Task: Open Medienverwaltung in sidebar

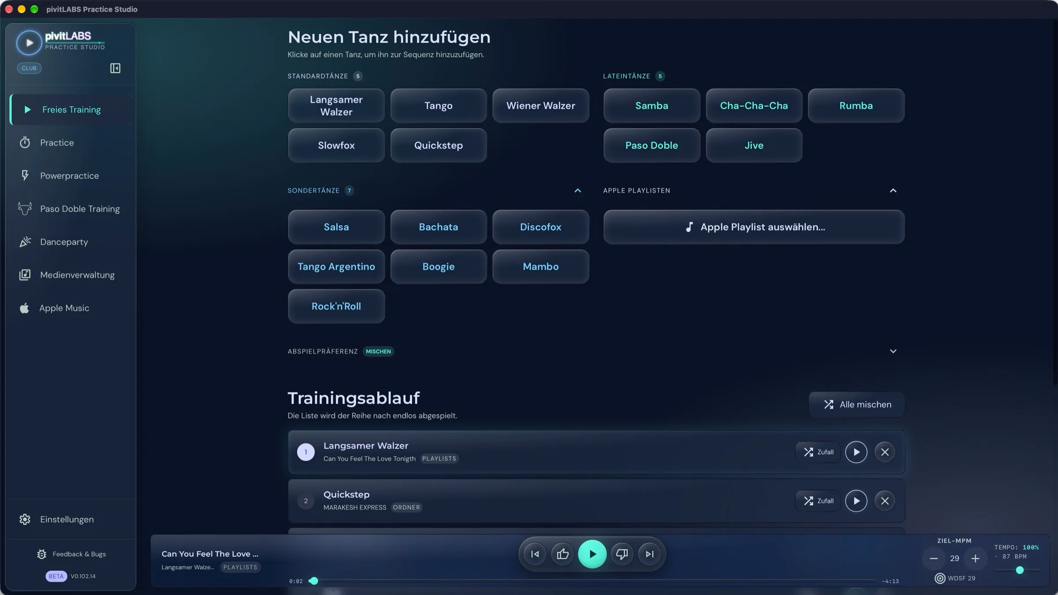Action: [71, 275]
